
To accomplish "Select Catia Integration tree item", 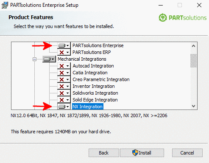I will pos(90,73).
